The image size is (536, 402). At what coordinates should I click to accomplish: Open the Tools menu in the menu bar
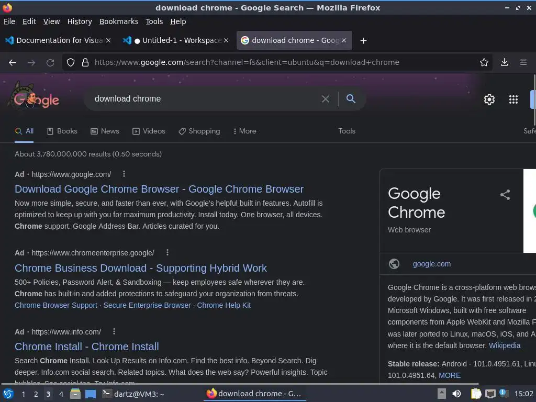click(x=154, y=21)
